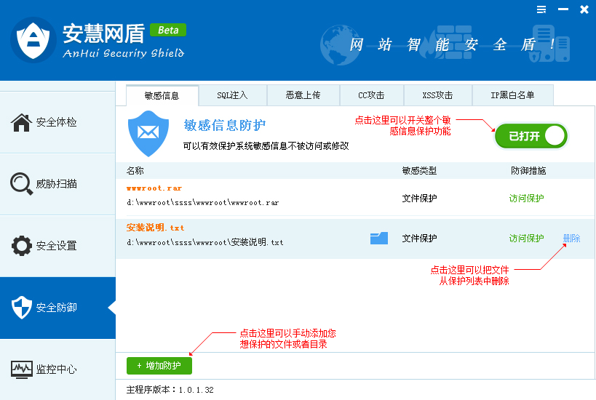Select the wwwroot.rar file entry
The width and height of the screenshot is (596, 400).
154,188
